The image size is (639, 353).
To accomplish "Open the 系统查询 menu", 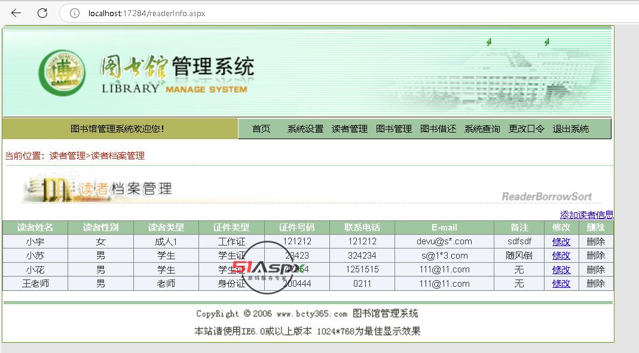I will 482,129.
